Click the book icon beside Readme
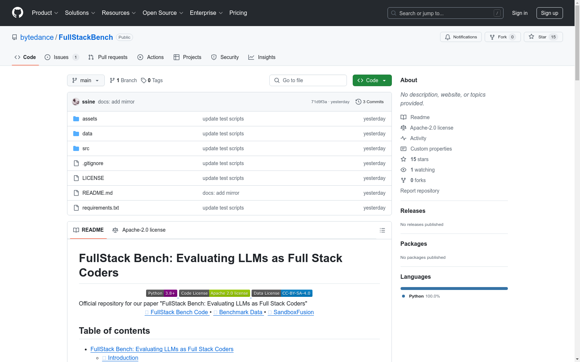 [403, 117]
